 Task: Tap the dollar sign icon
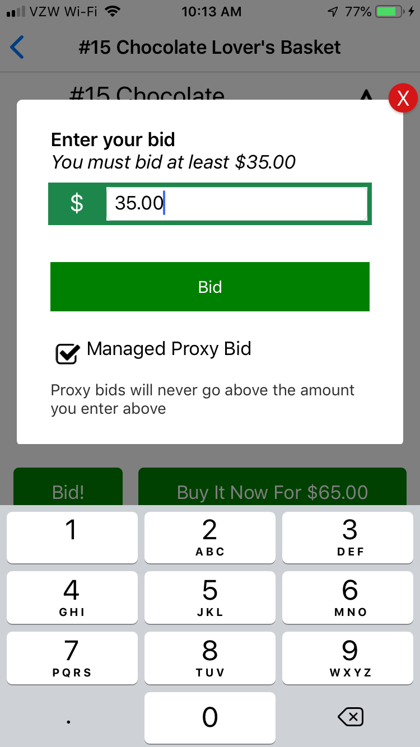pyautogui.click(x=77, y=203)
